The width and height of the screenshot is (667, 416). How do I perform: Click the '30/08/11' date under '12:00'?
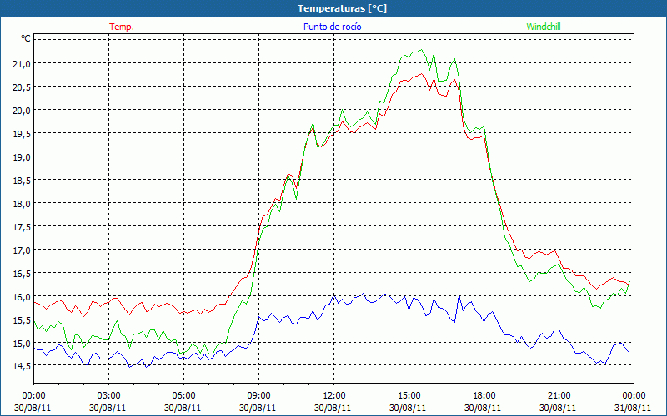click(x=334, y=408)
